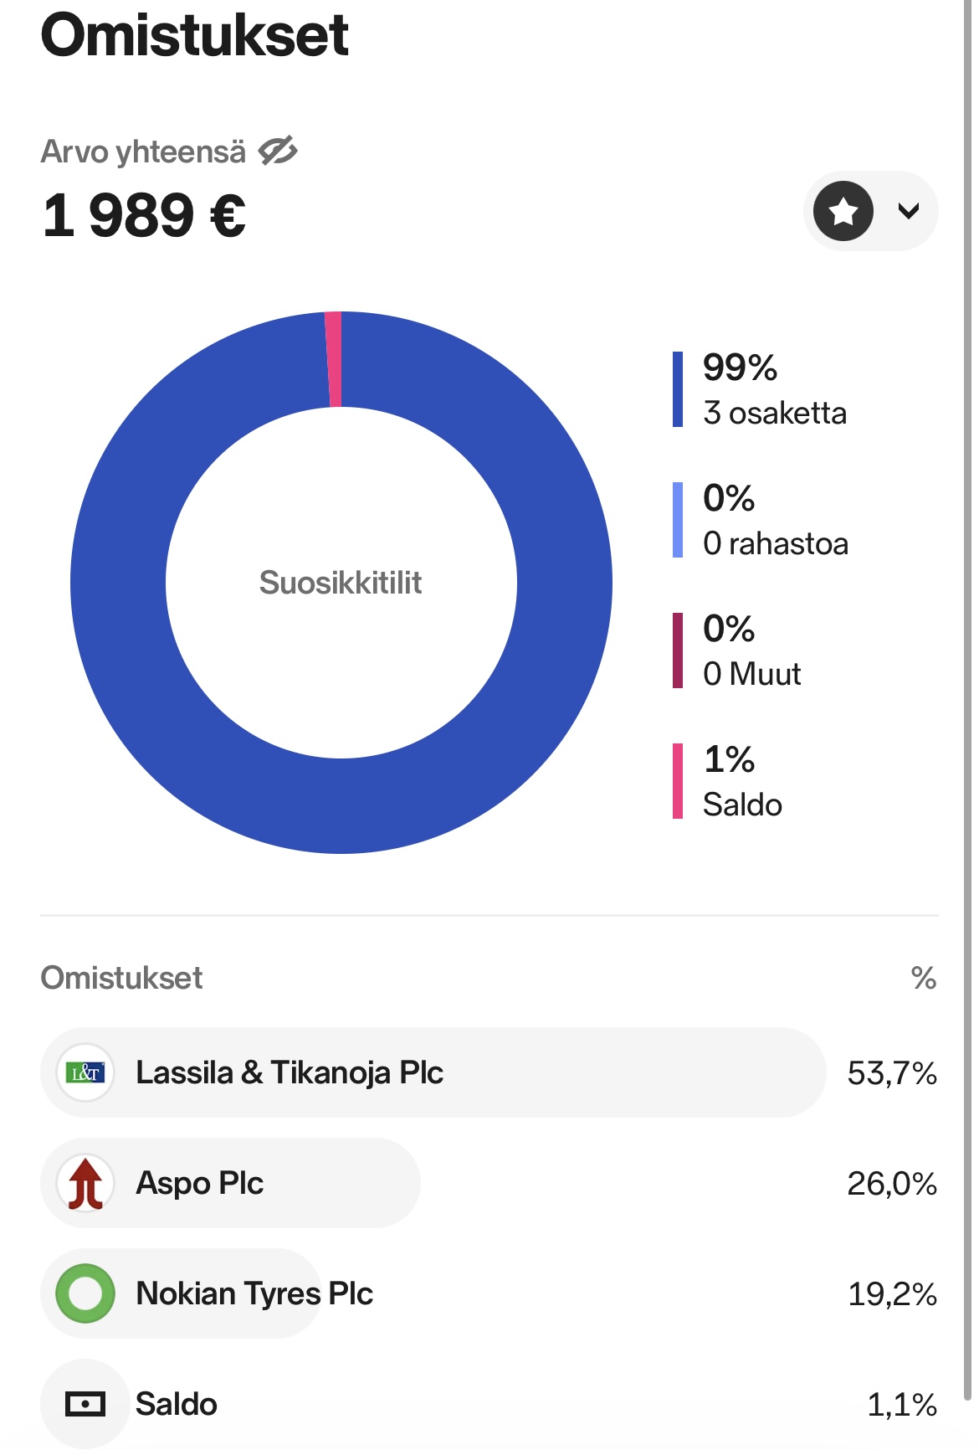The height and width of the screenshot is (1450, 979).
Task: Click the maroon Muut legend swatch
Action: 678,650
